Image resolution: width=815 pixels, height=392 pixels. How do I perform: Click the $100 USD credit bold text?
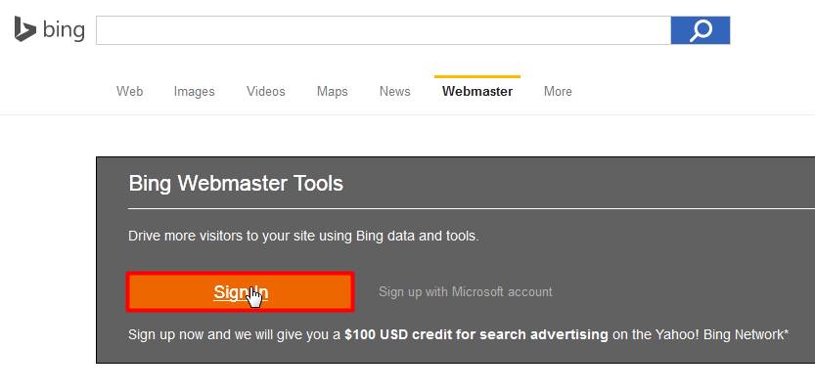476,334
